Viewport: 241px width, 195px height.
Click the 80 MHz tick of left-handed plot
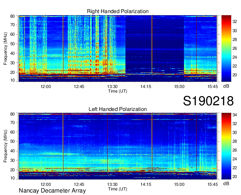[12, 114]
